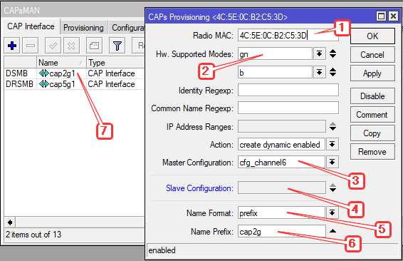Click the Action create dynamic enabled field
Viewport: 403px width, 261px height.
pyautogui.click(x=282, y=144)
